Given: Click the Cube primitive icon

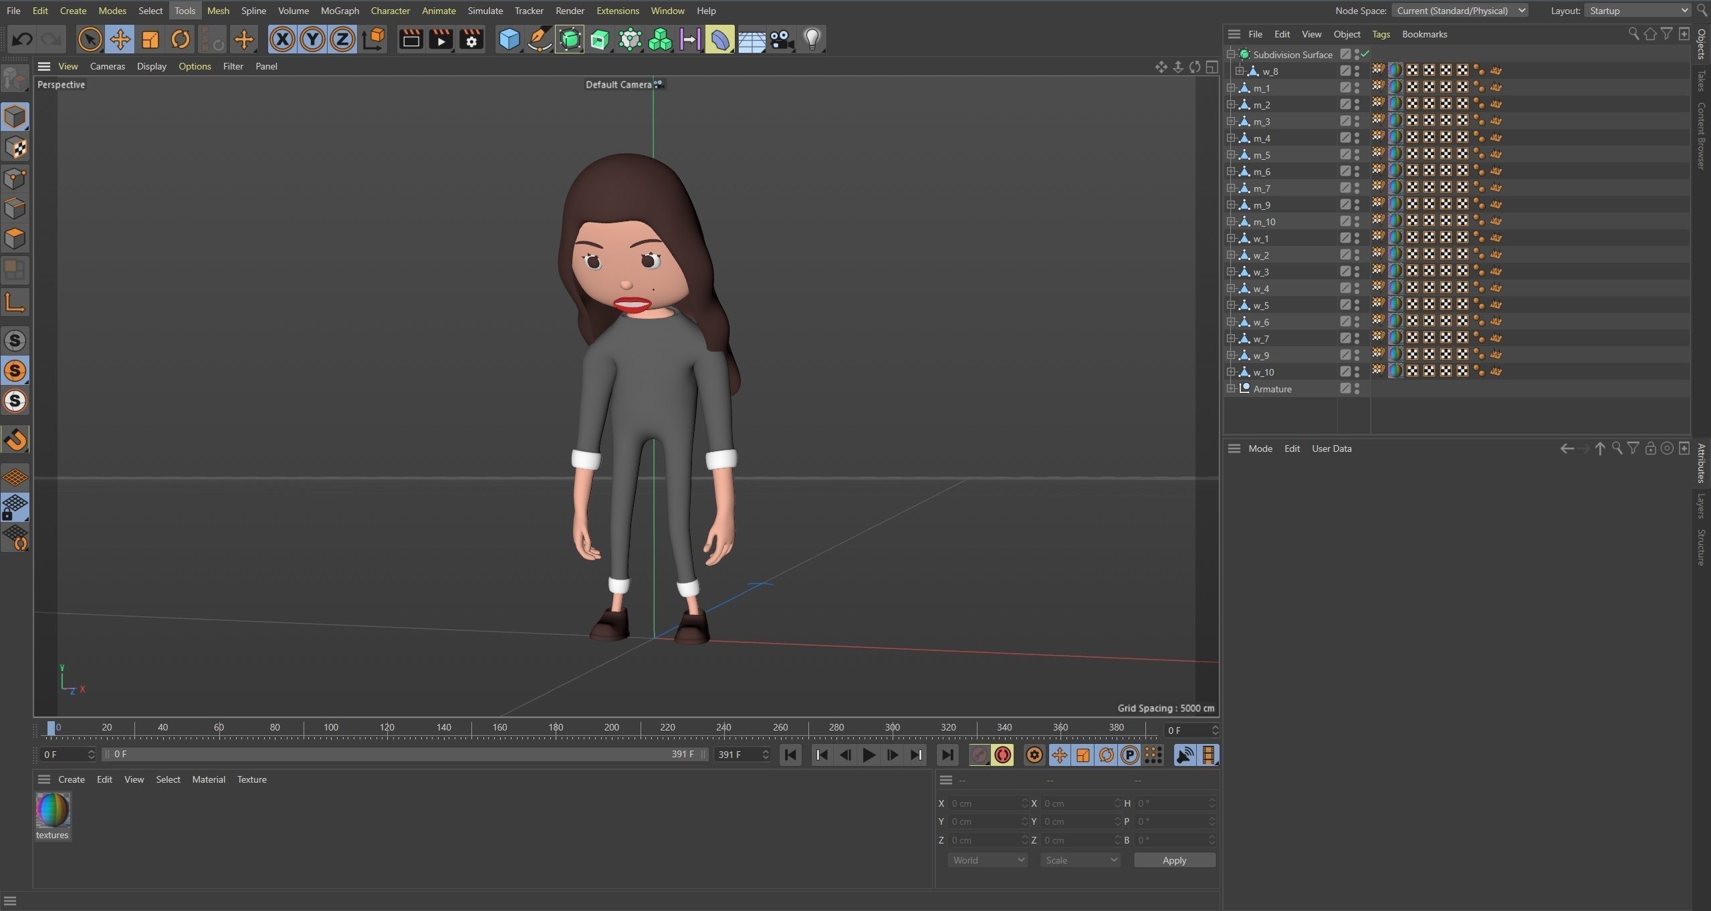Looking at the screenshot, I should pos(509,39).
